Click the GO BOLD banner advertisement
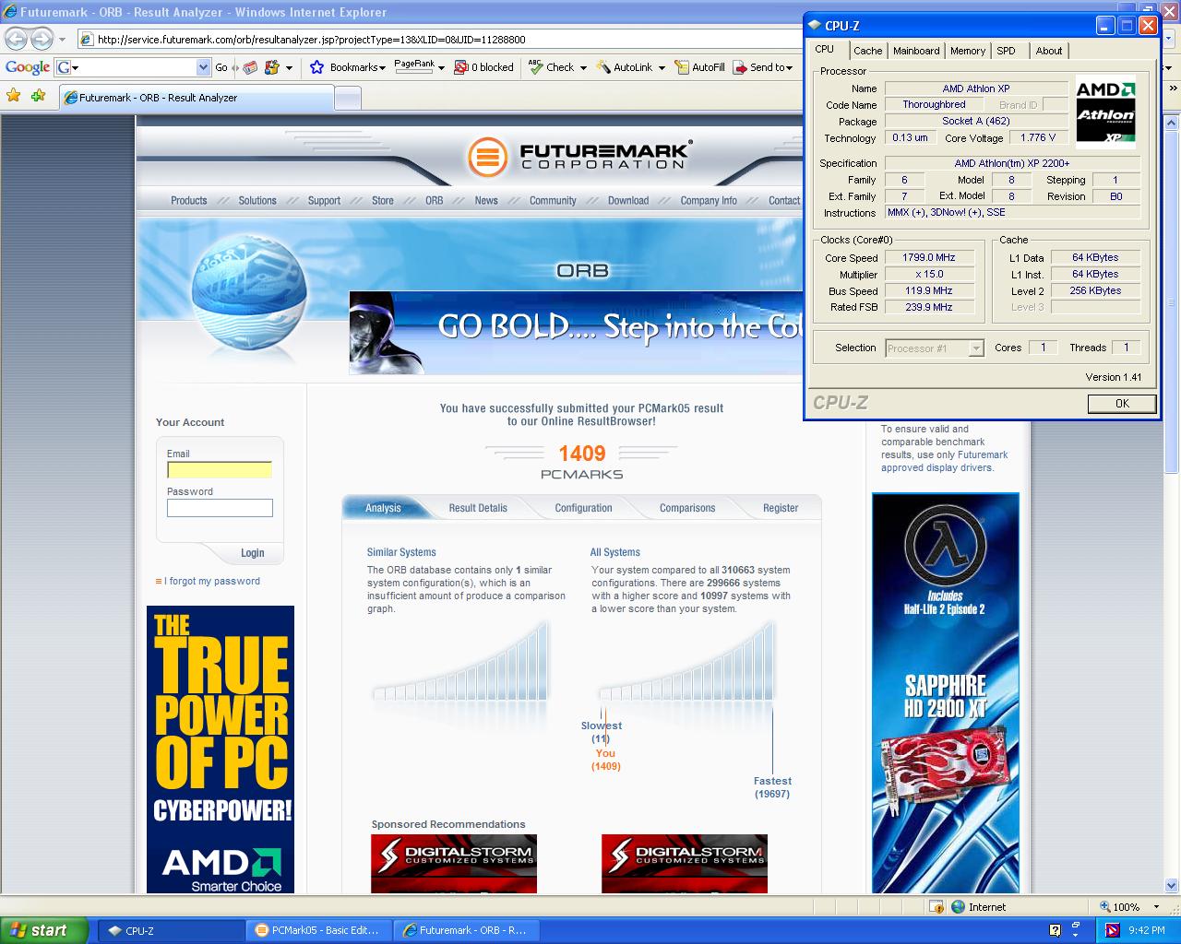The image size is (1181, 944). pyautogui.click(x=576, y=333)
